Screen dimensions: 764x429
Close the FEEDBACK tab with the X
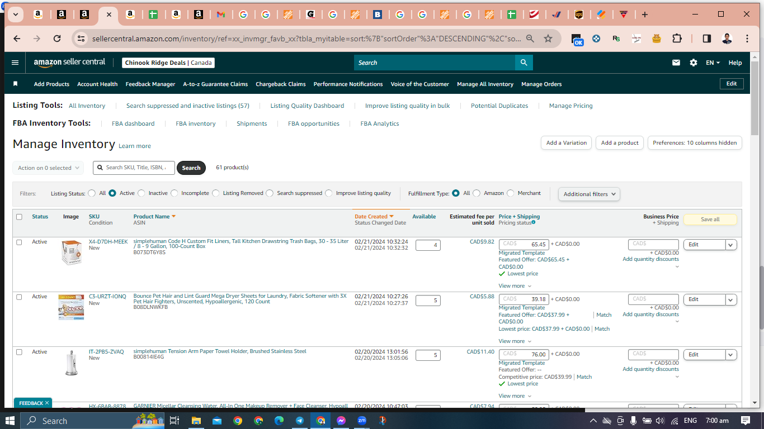[47, 403]
